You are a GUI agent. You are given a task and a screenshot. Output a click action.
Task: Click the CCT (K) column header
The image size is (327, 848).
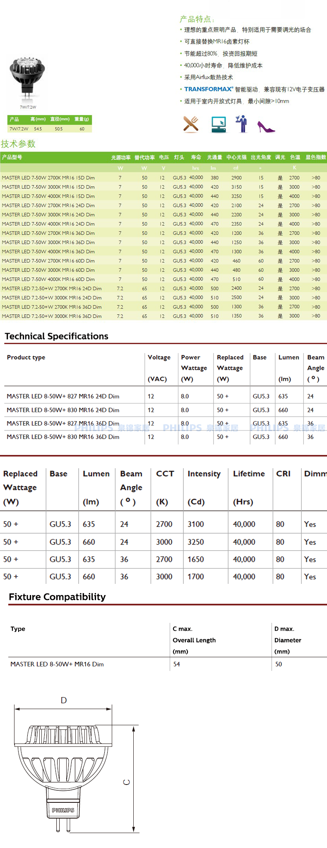pyautogui.click(x=165, y=488)
